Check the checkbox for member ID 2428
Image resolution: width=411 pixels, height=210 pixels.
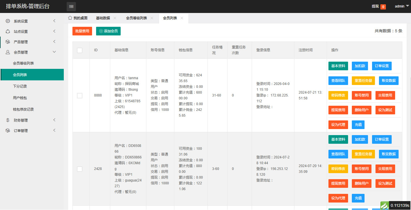(x=80, y=169)
